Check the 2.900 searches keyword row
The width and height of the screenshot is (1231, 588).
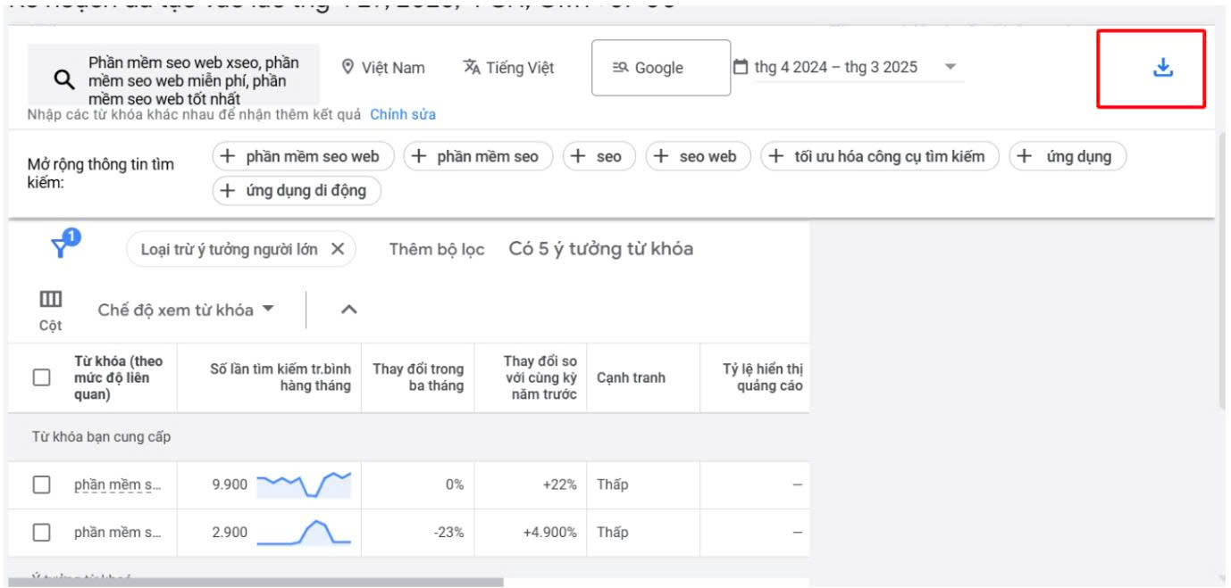[x=41, y=533]
